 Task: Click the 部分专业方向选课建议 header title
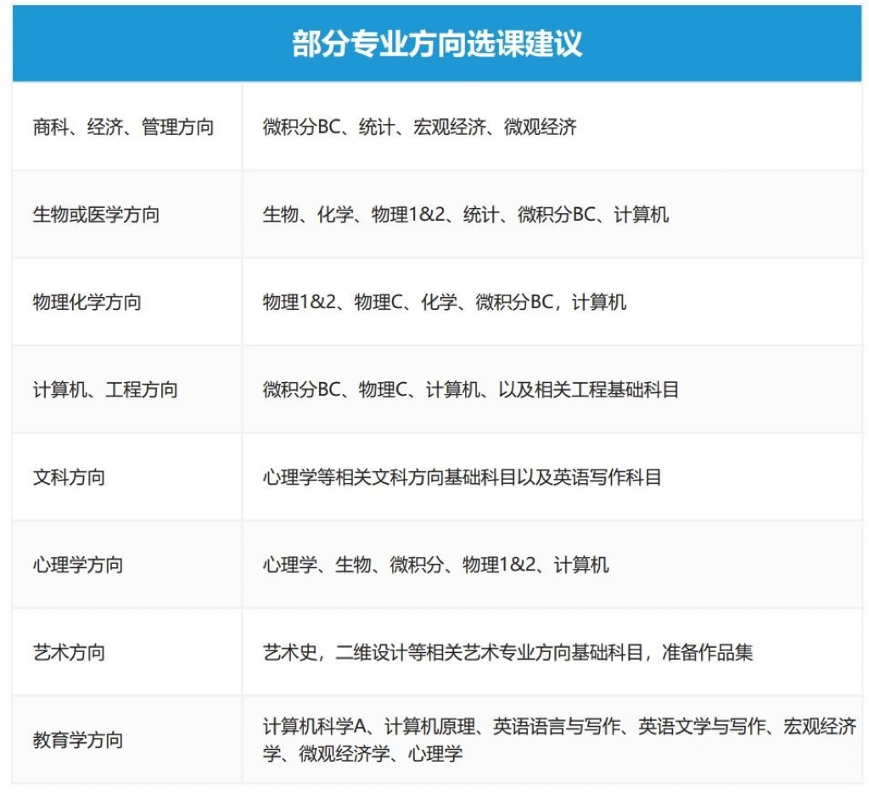pyautogui.click(x=437, y=43)
